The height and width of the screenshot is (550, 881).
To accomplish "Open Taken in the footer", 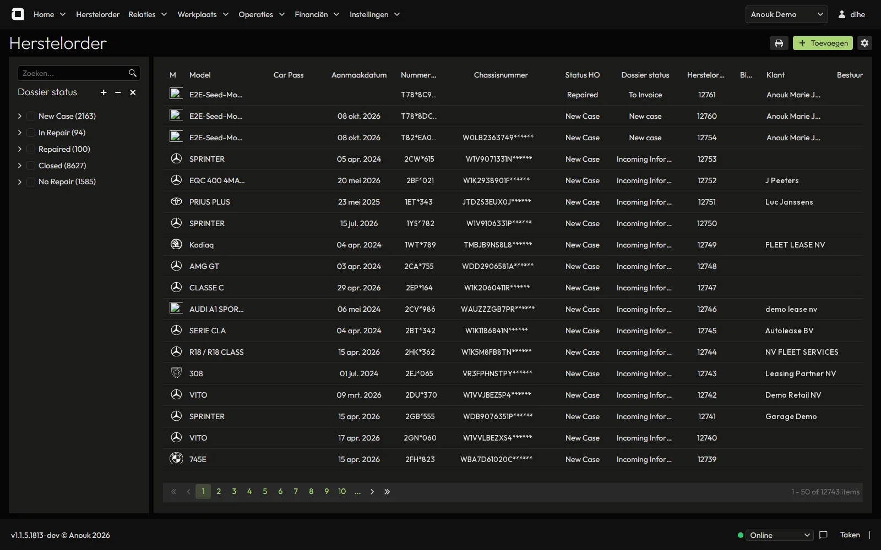I will 850,535.
